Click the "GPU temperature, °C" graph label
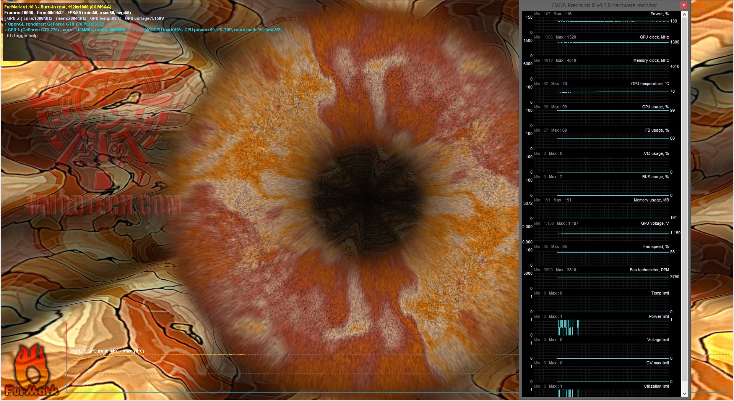 pyautogui.click(x=650, y=84)
